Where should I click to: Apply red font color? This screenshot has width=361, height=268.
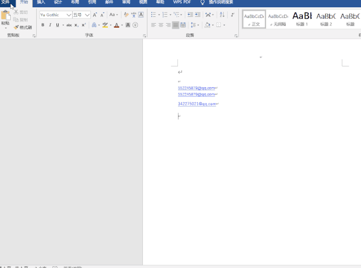point(117,25)
